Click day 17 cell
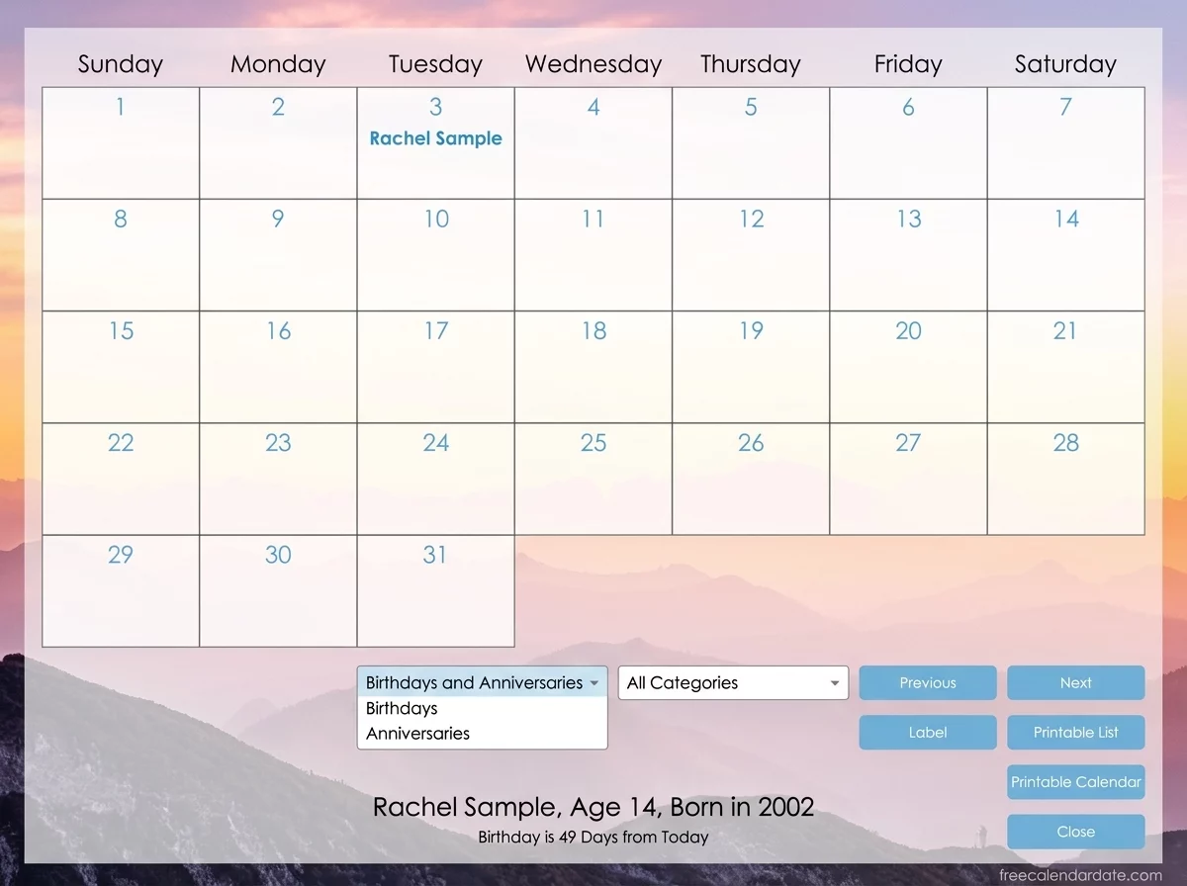Image resolution: width=1187 pixels, height=886 pixels. point(435,367)
